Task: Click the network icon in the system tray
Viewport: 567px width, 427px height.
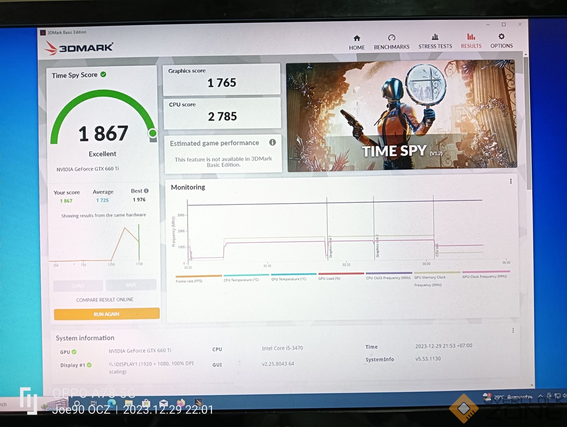Action: (x=557, y=396)
